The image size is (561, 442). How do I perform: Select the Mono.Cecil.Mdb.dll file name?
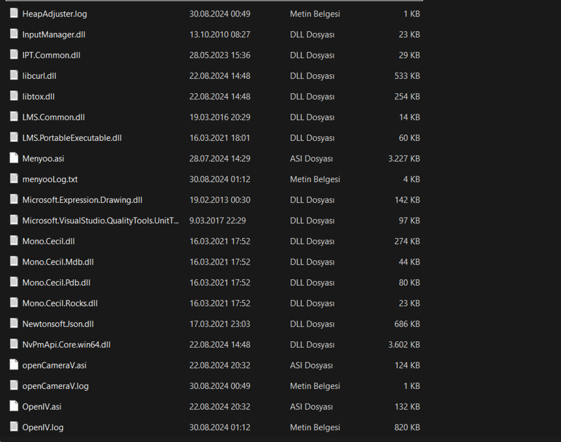pos(58,262)
